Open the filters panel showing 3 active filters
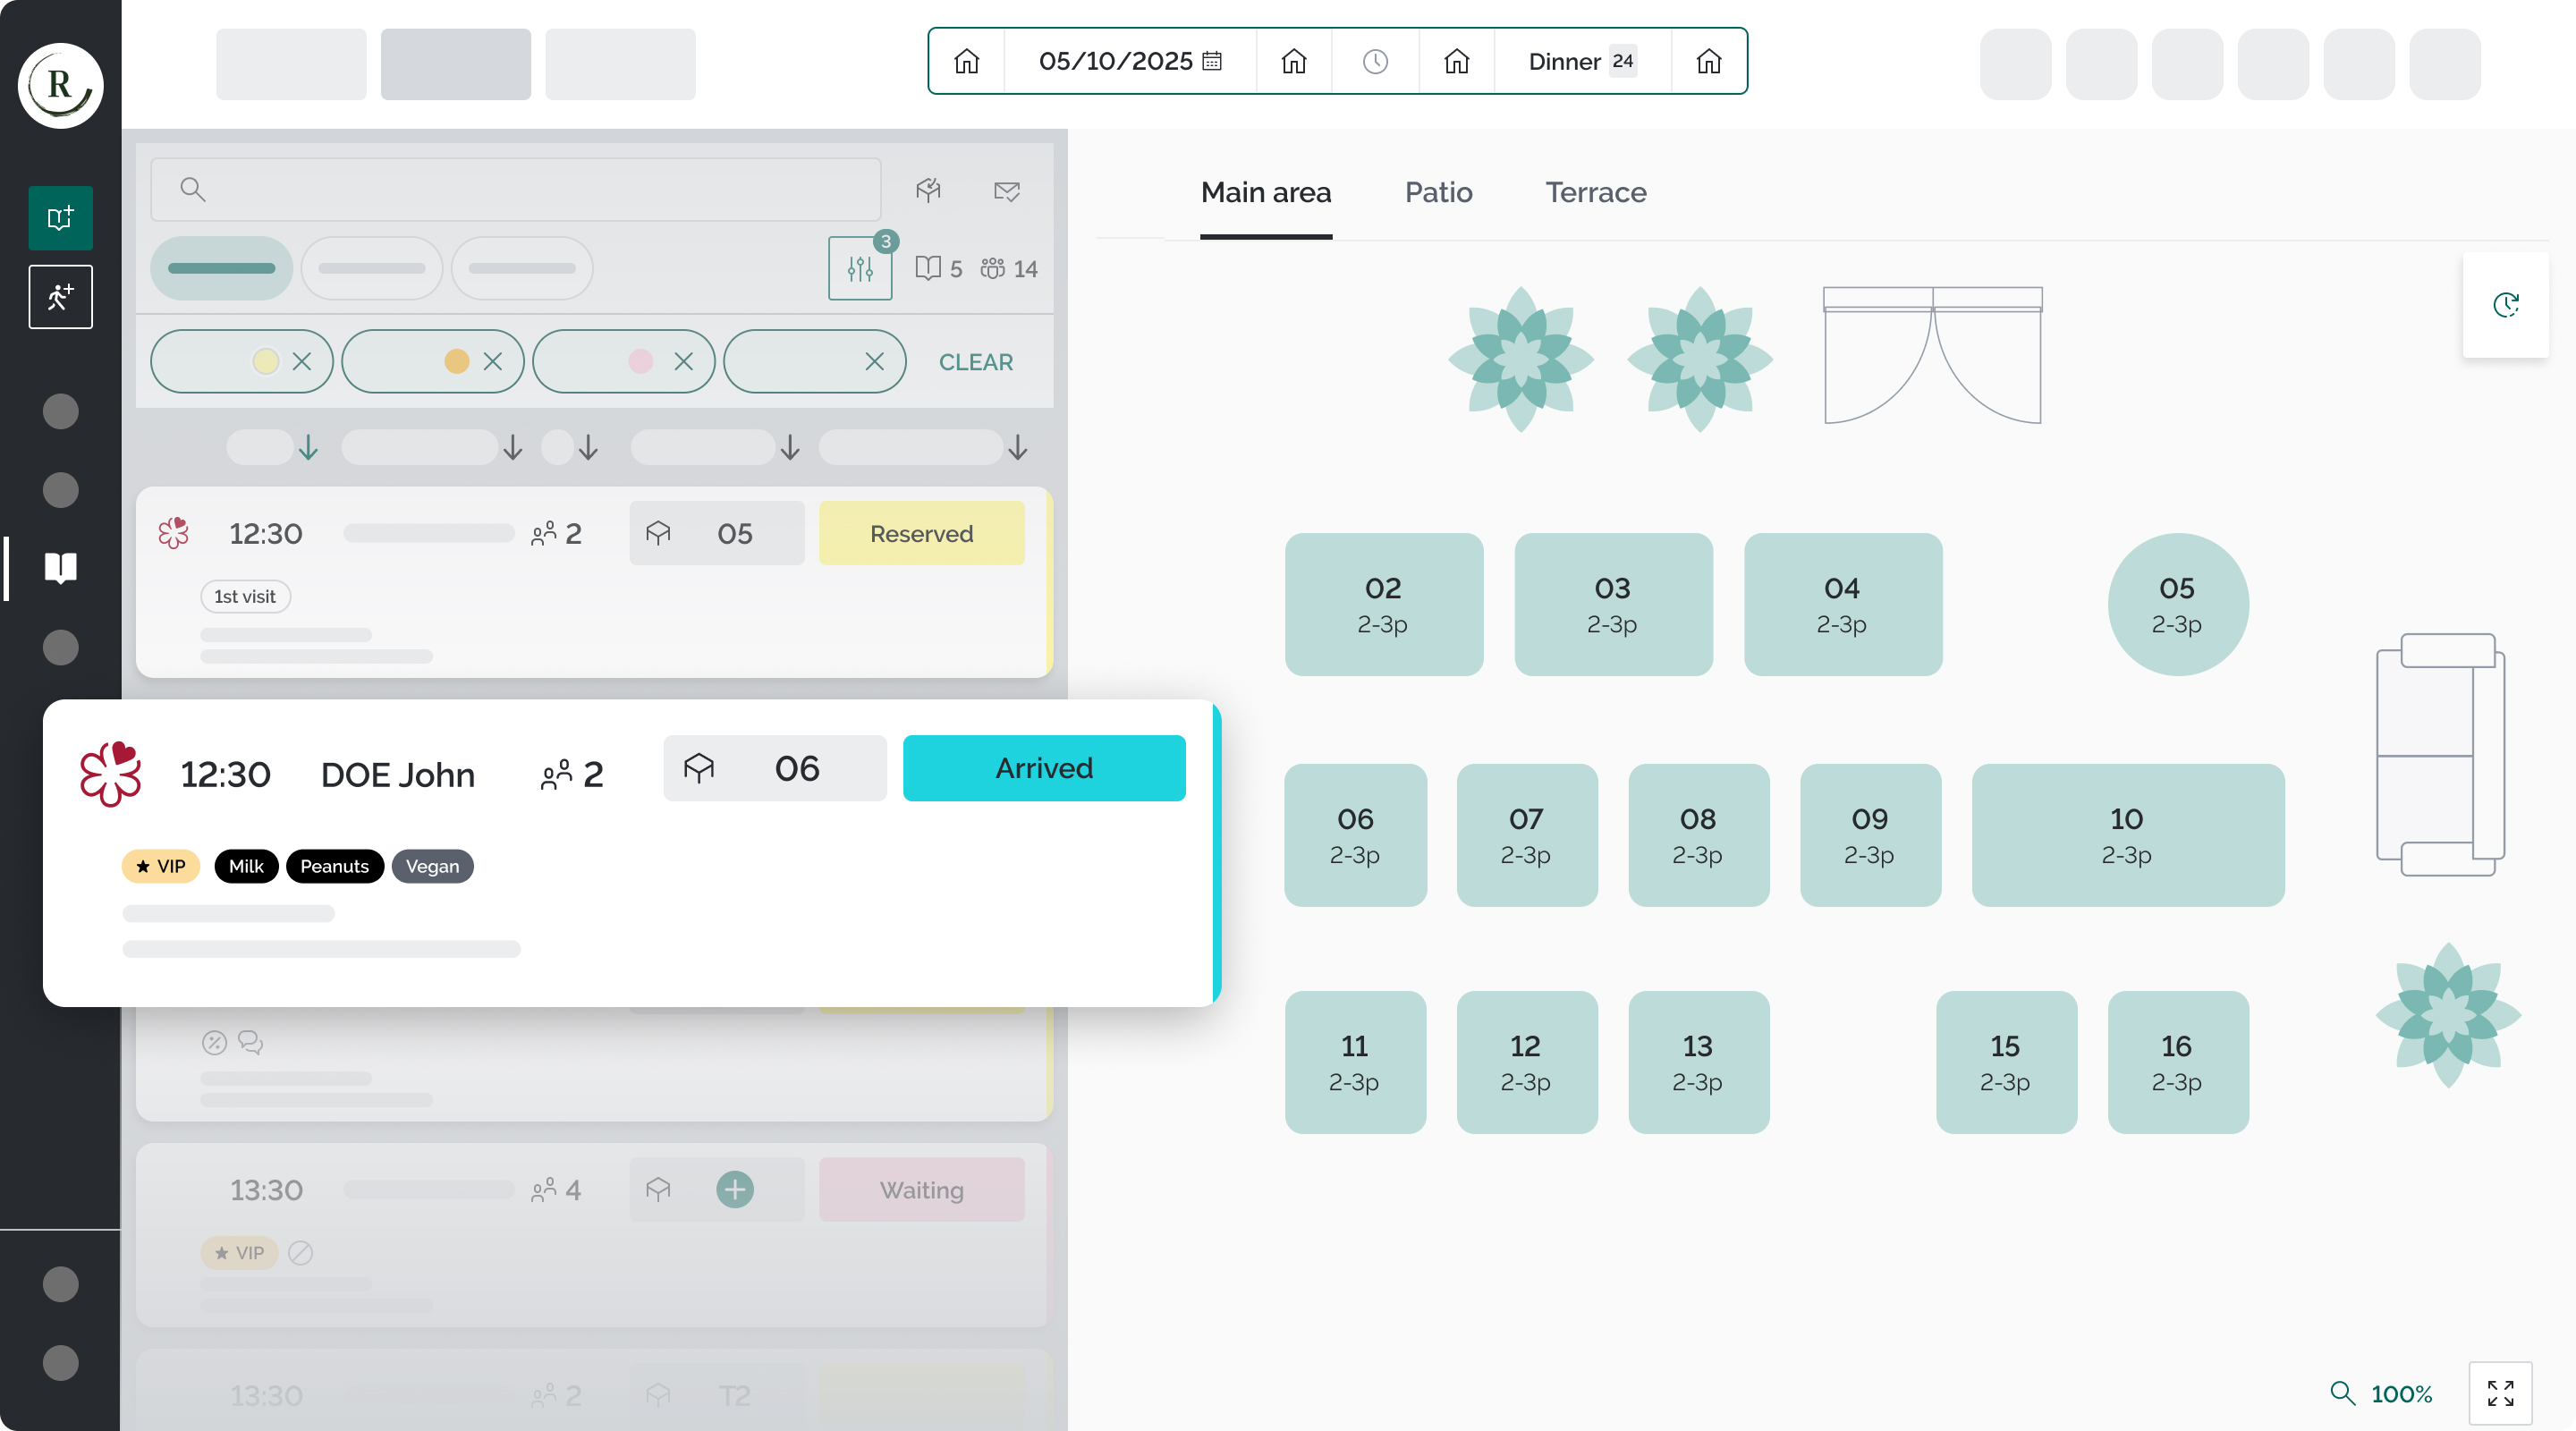This screenshot has width=2576, height=1431. pyautogui.click(x=859, y=267)
